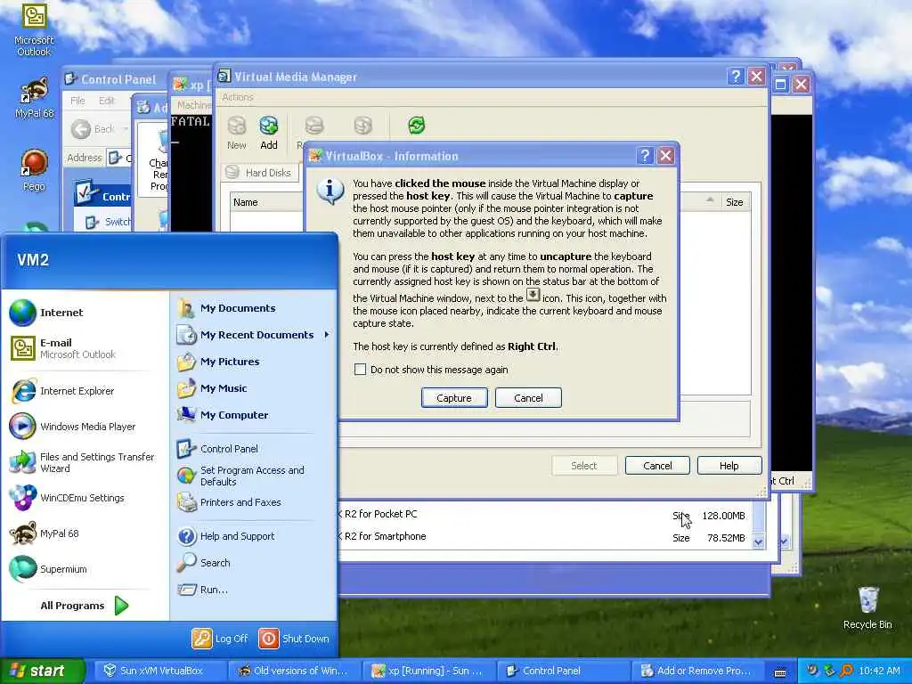This screenshot has width=912, height=684.
Task: Open MyPal 68 desktop icon
Action: (x=35, y=98)
